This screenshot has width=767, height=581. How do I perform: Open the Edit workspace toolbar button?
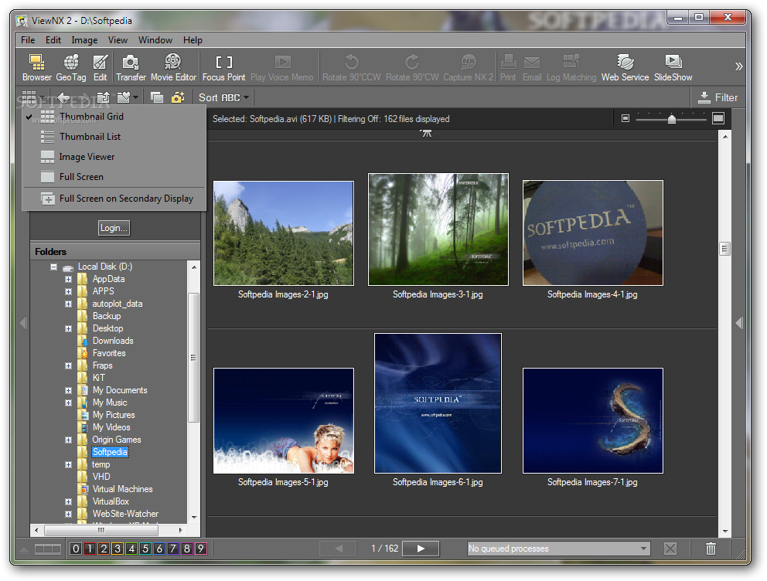(x=101, y=67)
